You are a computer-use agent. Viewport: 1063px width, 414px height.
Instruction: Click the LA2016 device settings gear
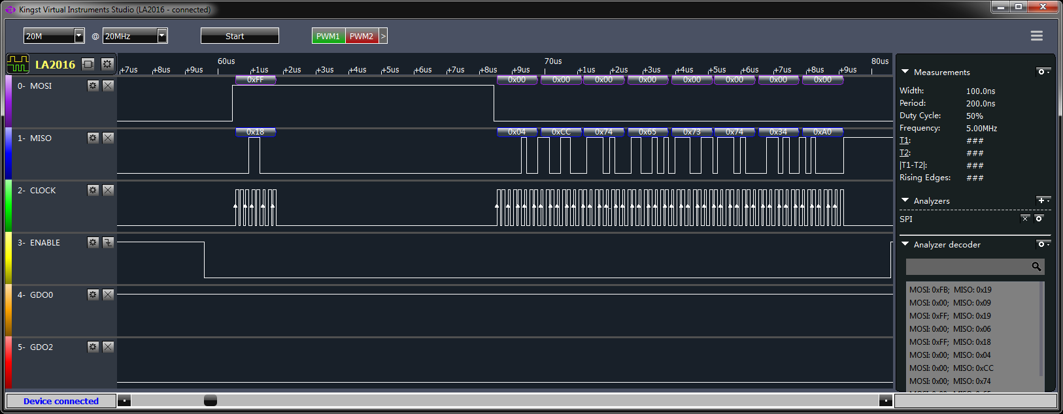pyautogui.click(x=107, y=64)
